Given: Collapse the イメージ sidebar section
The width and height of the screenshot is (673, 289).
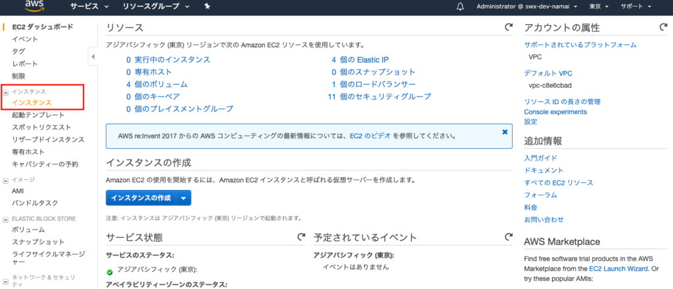Looking at the screenshot, I should [x=6, y=179].
